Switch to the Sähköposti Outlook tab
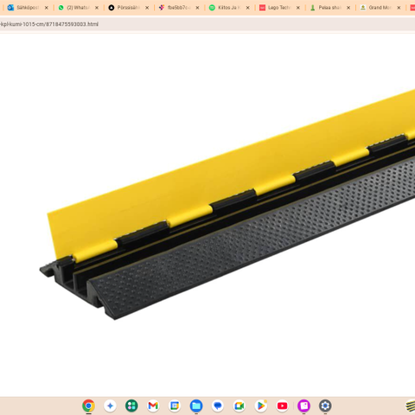The width and height of the screenshot is (415, 415). (23, 8)
